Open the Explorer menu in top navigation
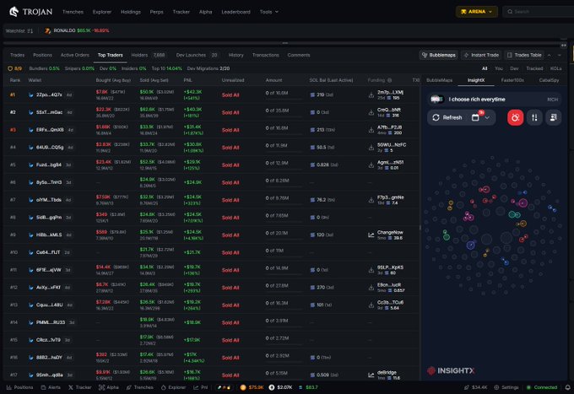This screenshot has width=574, height=394. (102, 12)
